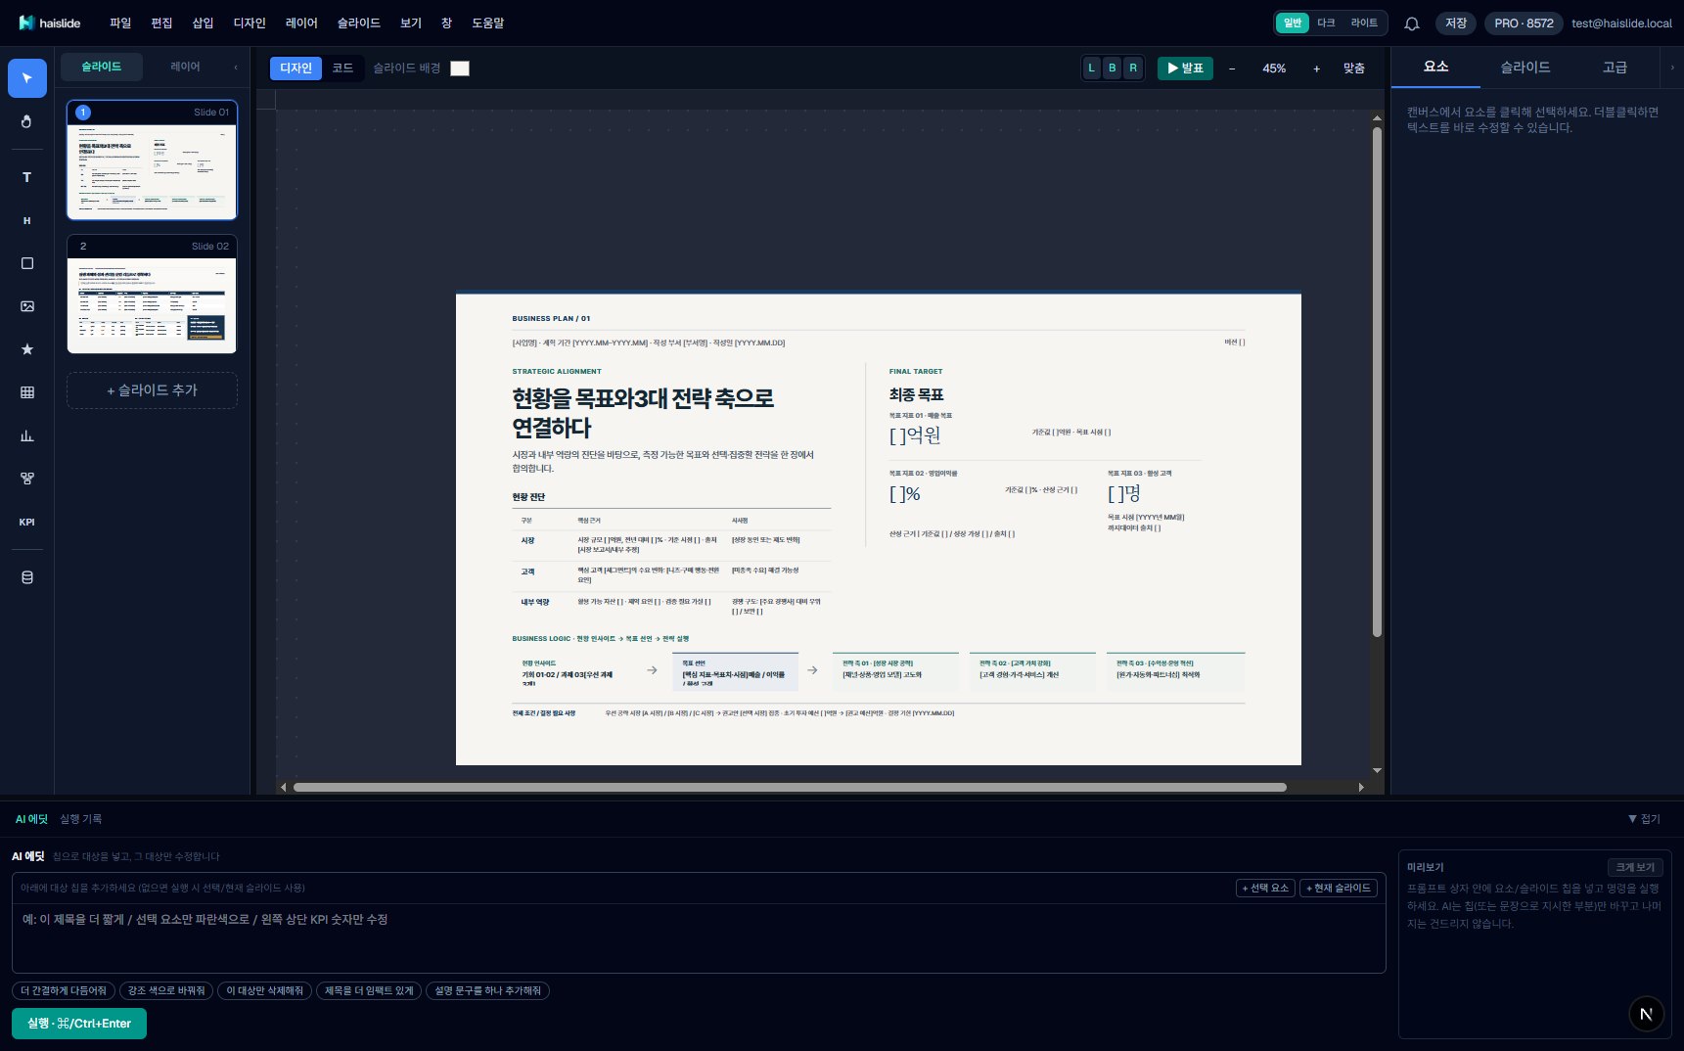The width and height of the screenshot is (1684, 1051).
Task: Select Slide 02 thumbnail
Action: click(x=152, y=294)
